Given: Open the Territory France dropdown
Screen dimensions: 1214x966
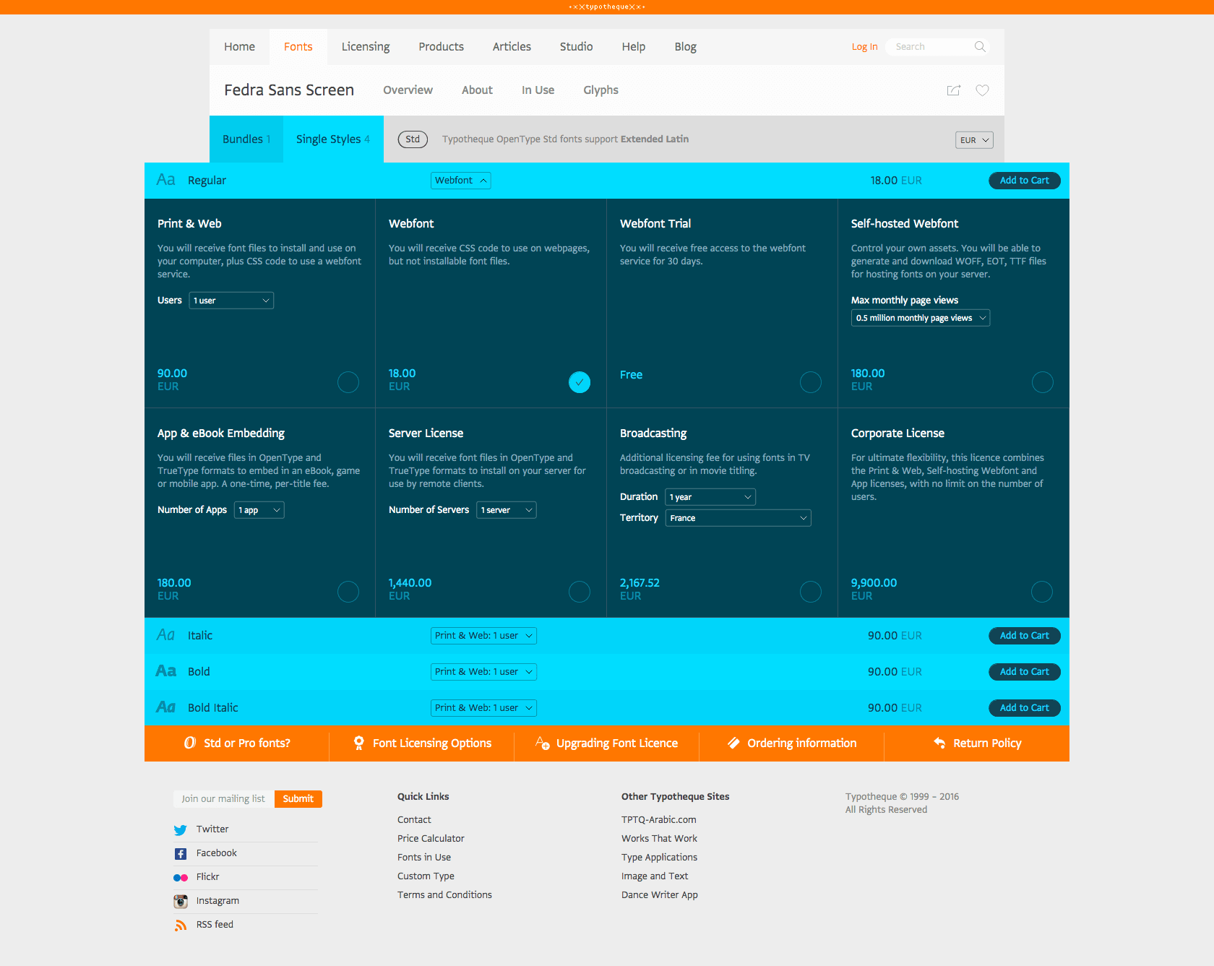Looking at the screenshot, I should click(739, 518).
